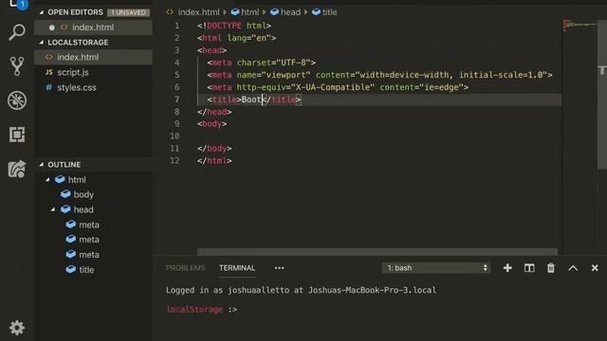
Task: Collapse the Outline section
Action: click(42, 165)
